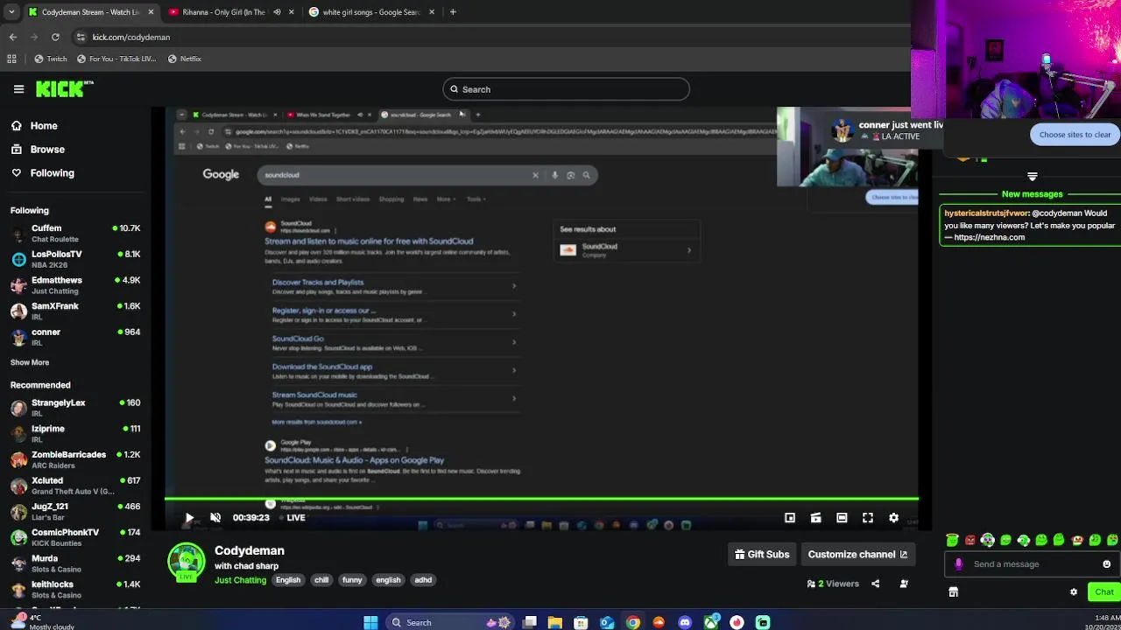Click the funny tag
This screenshot has height=630, width=1121.
point(352,580)
